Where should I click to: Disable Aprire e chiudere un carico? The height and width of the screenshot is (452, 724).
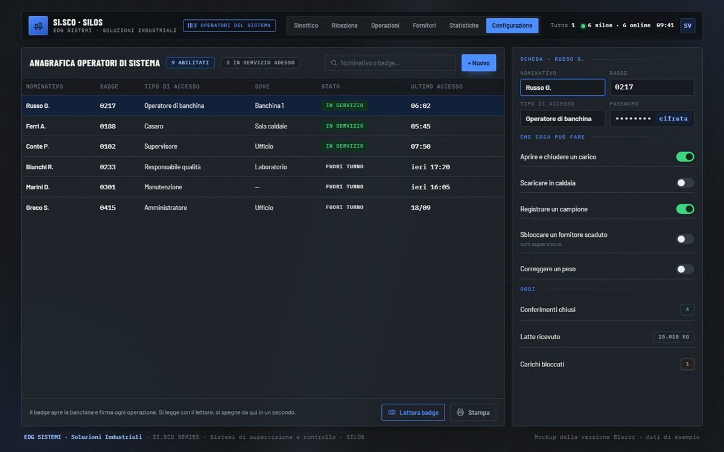tap(685, 157)
